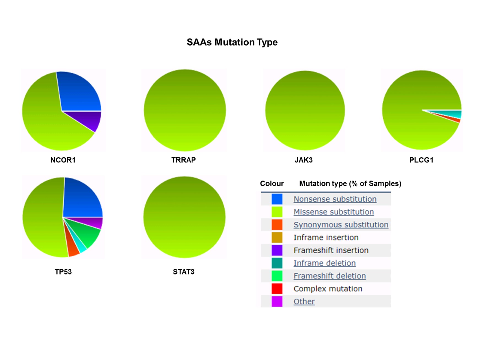Select the TRRAP pie chart
This screenshot has width=483, height=341.
[x=184, y=110]
